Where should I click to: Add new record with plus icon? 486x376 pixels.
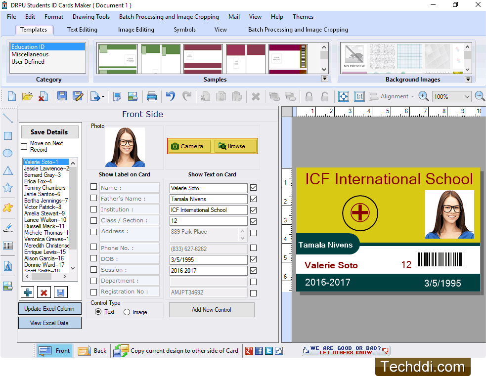(x=28, y=292)
